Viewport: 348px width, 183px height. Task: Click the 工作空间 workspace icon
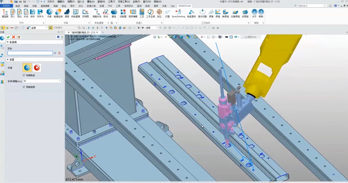coord(150,13)
